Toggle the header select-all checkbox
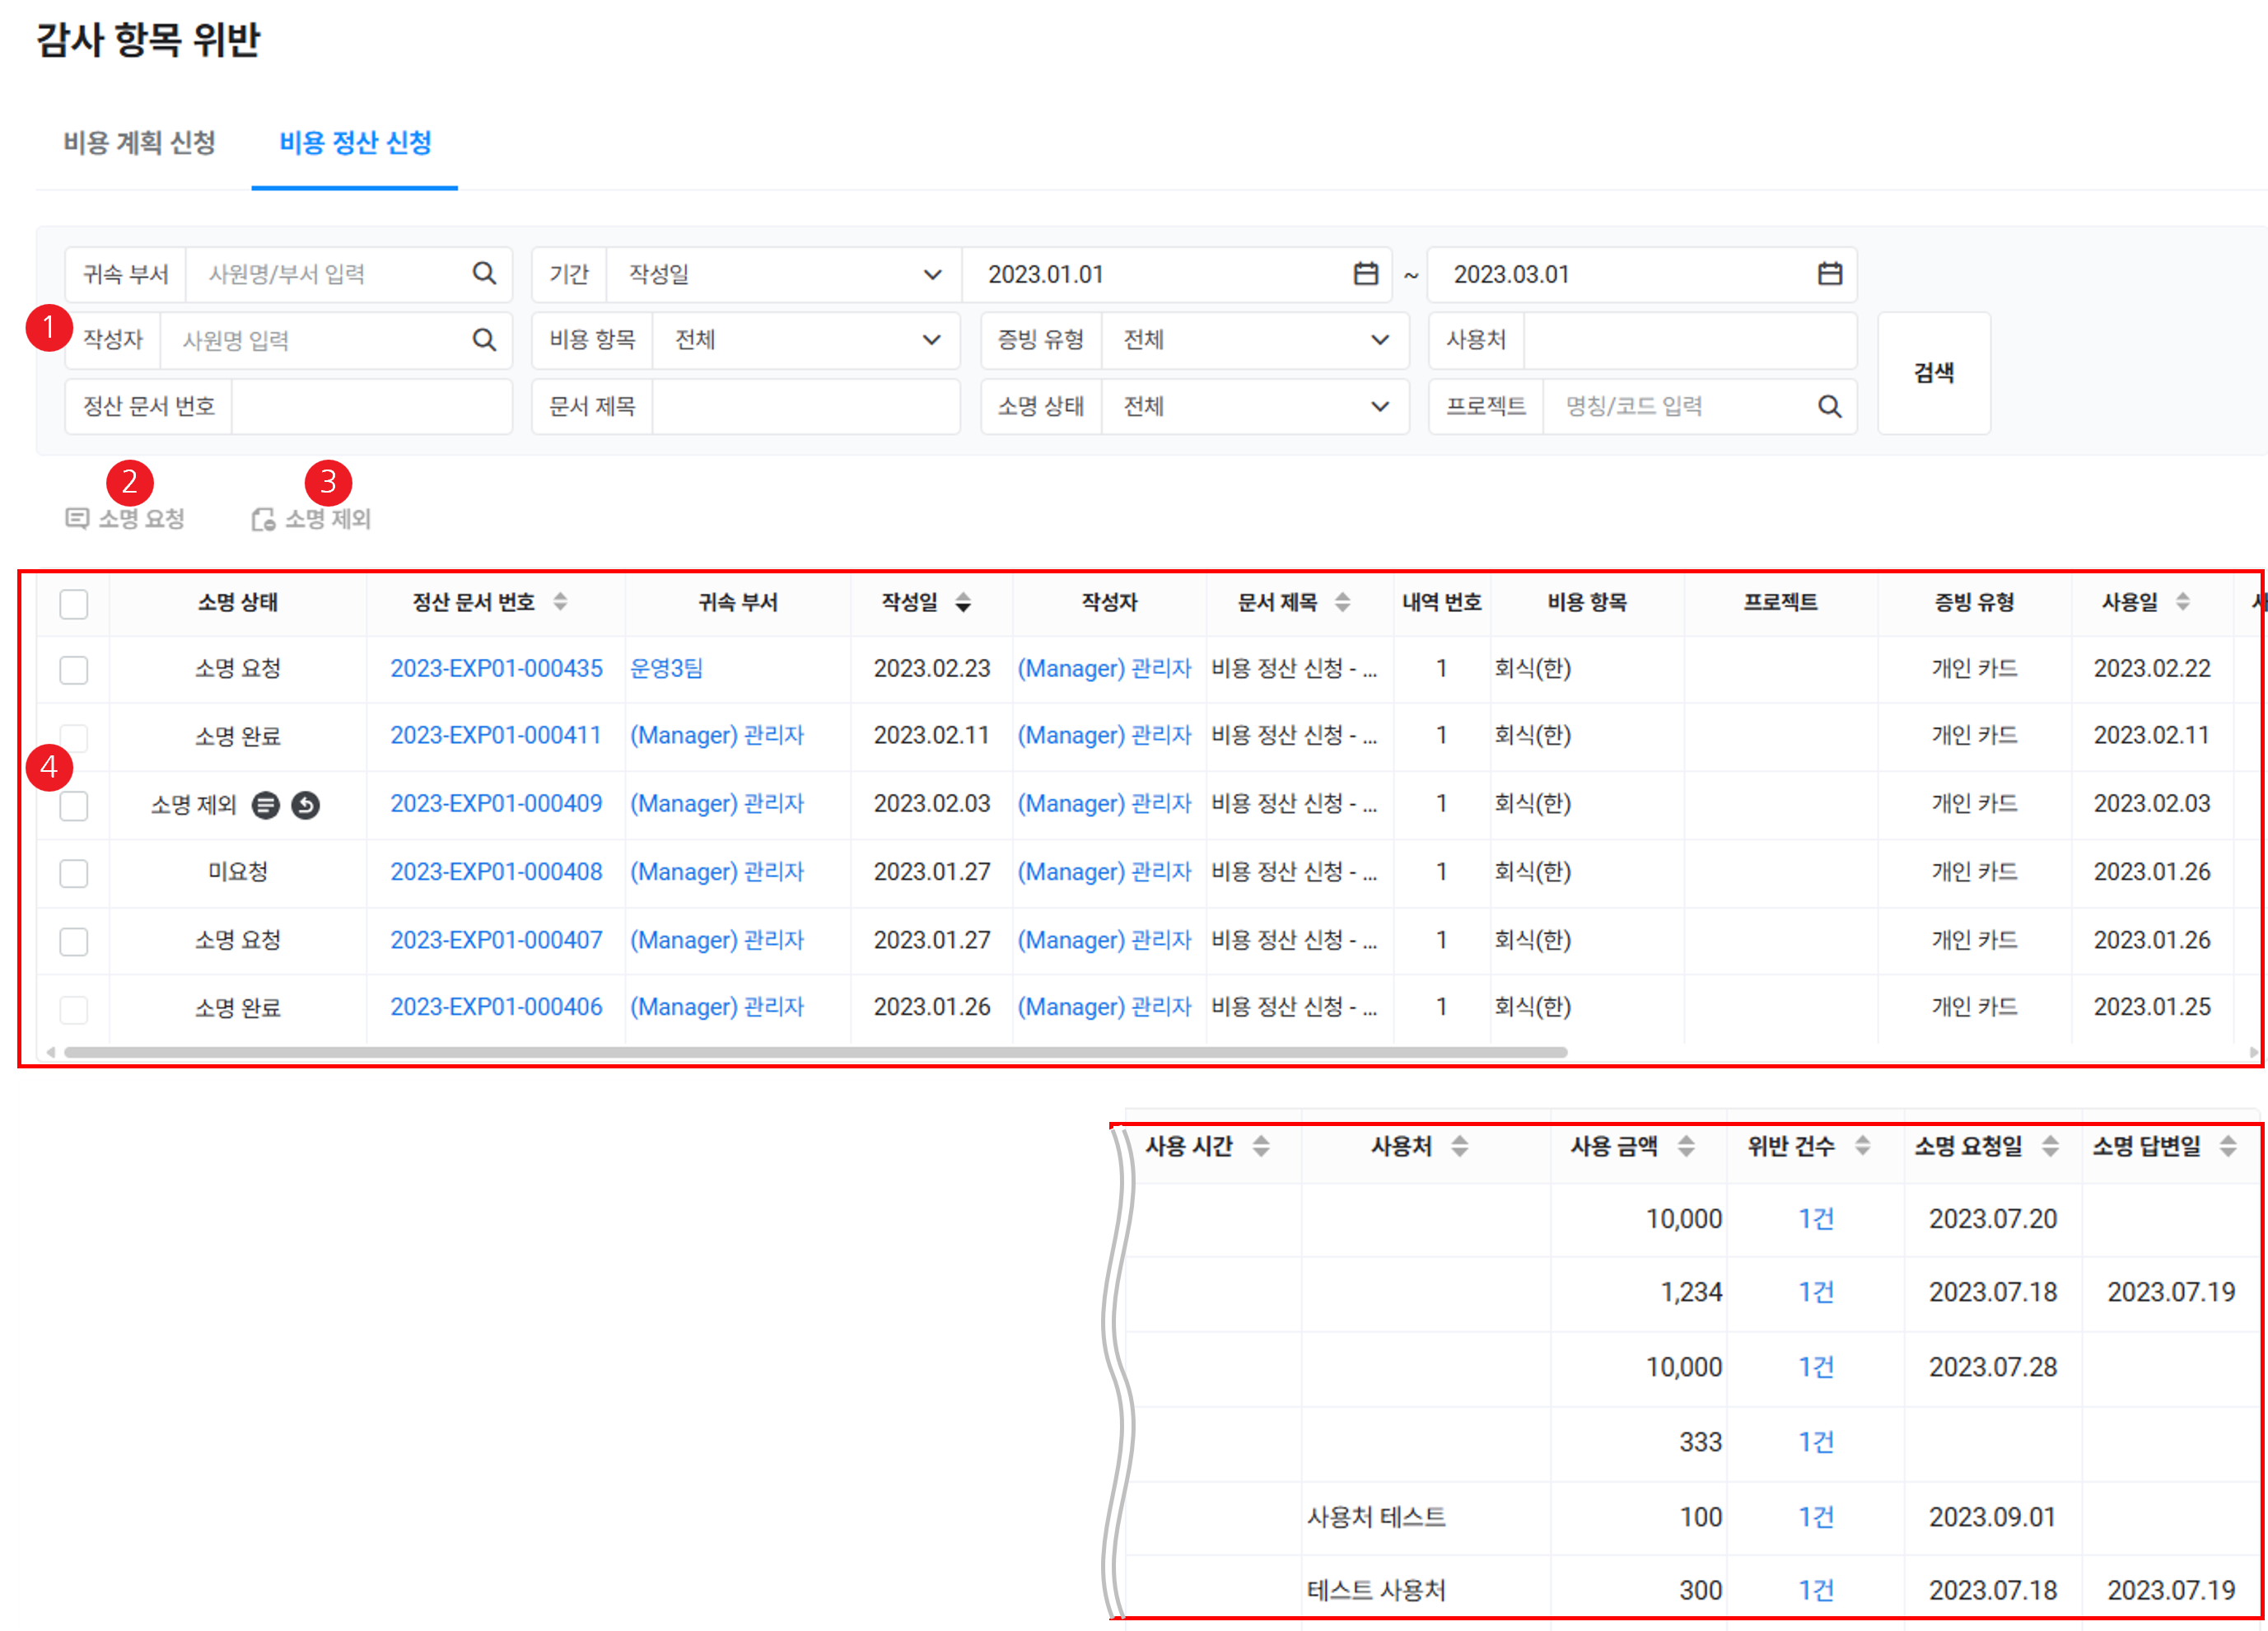Viewport: 2268px width, 1631px height. 74,604
